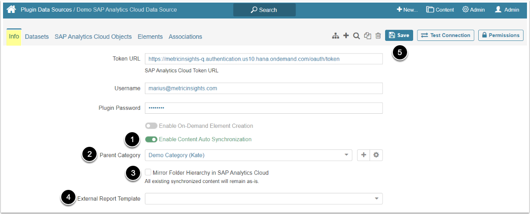Open External Report Template dropdown
This screenshot has height=214, width=530.
(x=376, y=198)
